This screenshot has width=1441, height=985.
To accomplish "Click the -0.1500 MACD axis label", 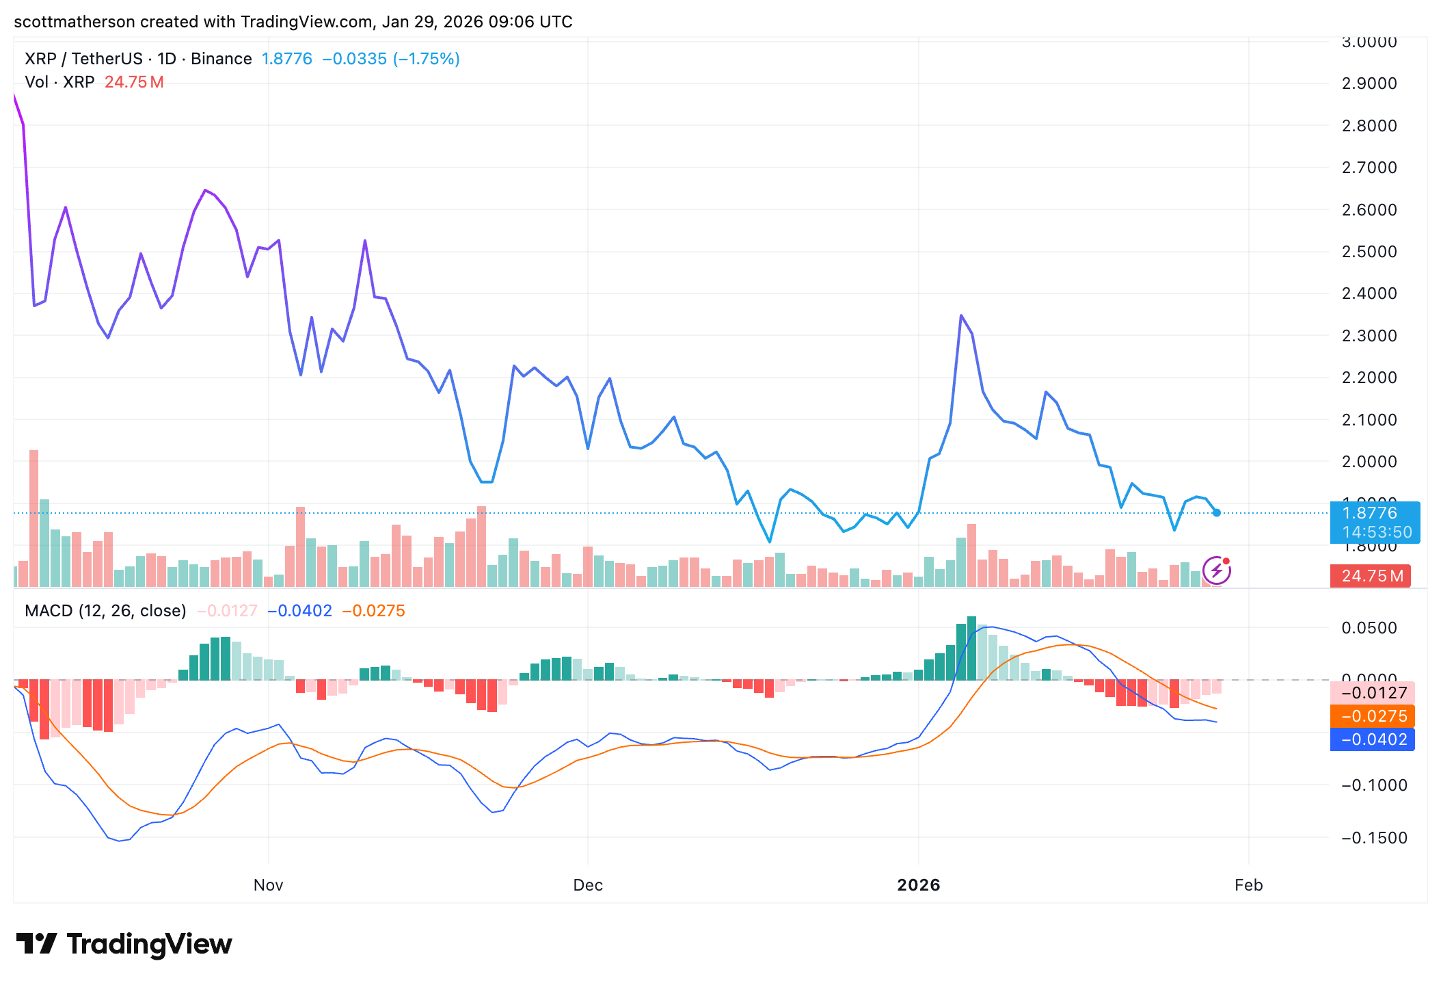I will [x=1373, y=838].
